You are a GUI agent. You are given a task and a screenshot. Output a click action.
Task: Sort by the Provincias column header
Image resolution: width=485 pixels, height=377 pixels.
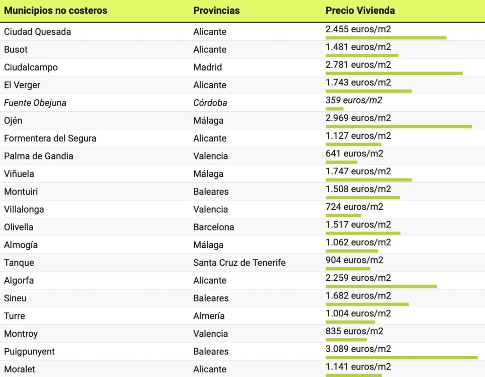click(216, 10)
